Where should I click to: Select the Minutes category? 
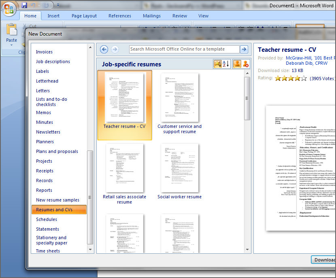pos(45,122)
